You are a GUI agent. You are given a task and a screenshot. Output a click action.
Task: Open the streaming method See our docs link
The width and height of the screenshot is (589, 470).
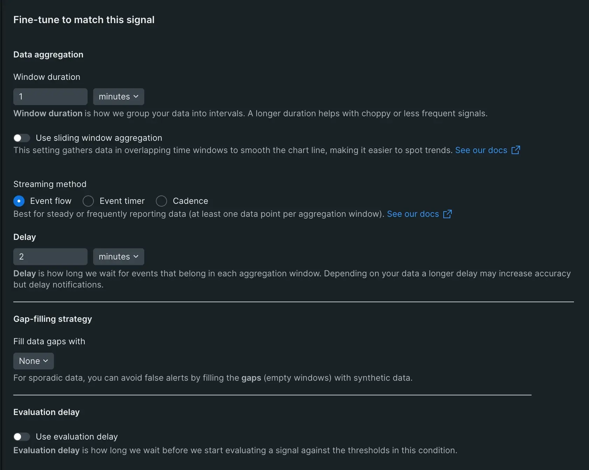413,214
